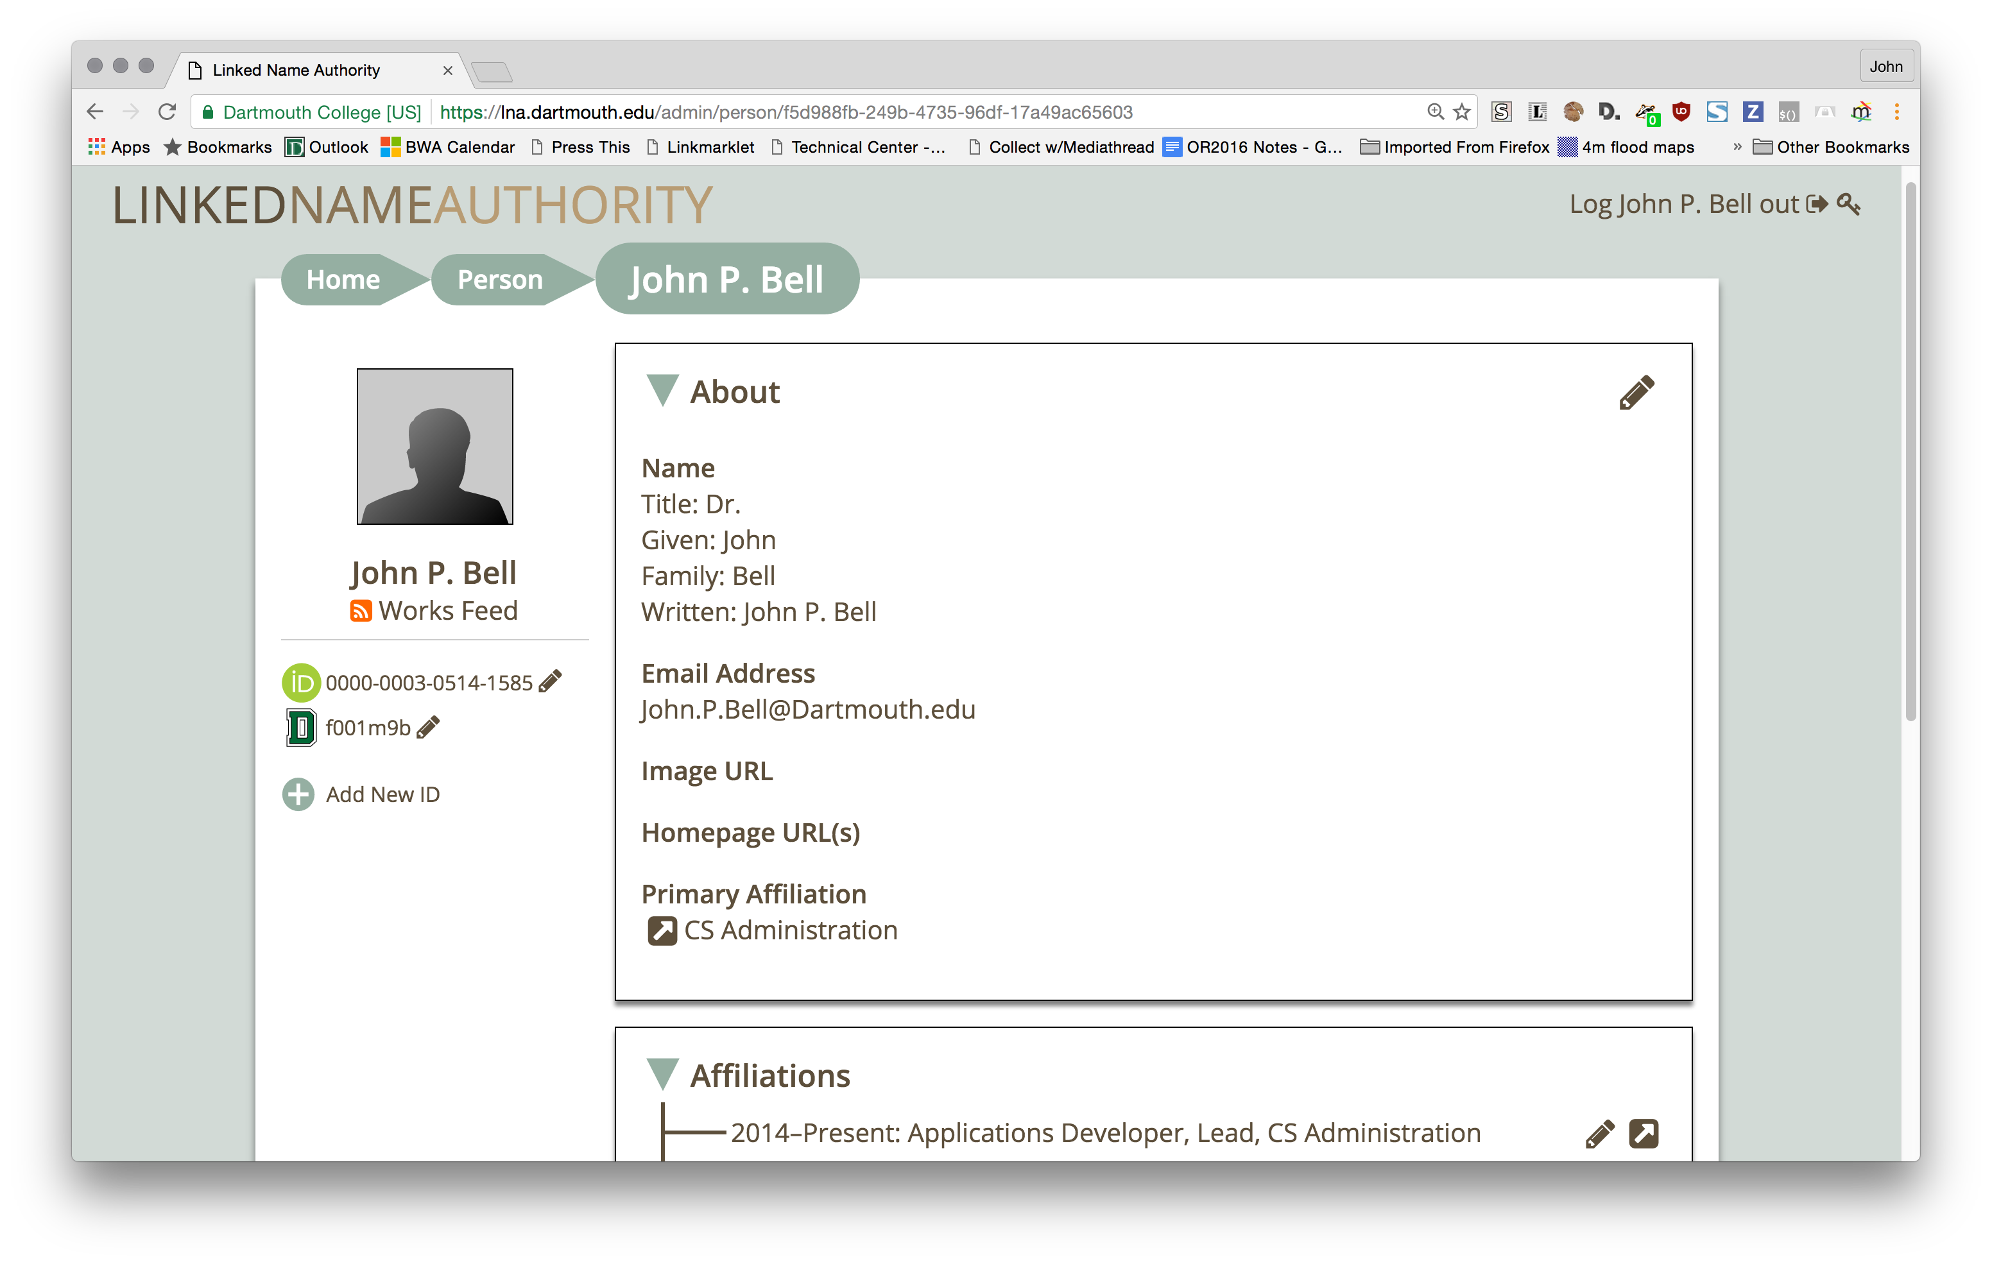Image resolution: width=1992 pixels, height=1264 pixels.
Task: Click the log out arrow icon
Action: tap(1817, 204)
